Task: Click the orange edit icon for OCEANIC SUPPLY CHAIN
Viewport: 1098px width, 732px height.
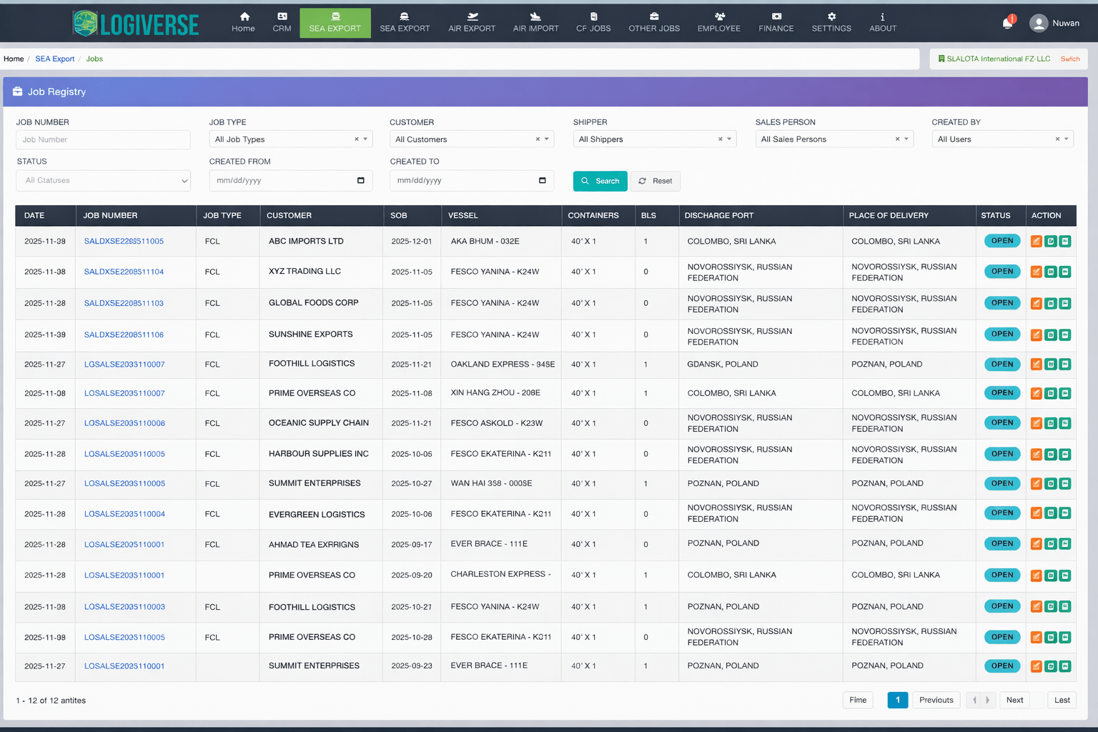Action: pos(1036,423)
